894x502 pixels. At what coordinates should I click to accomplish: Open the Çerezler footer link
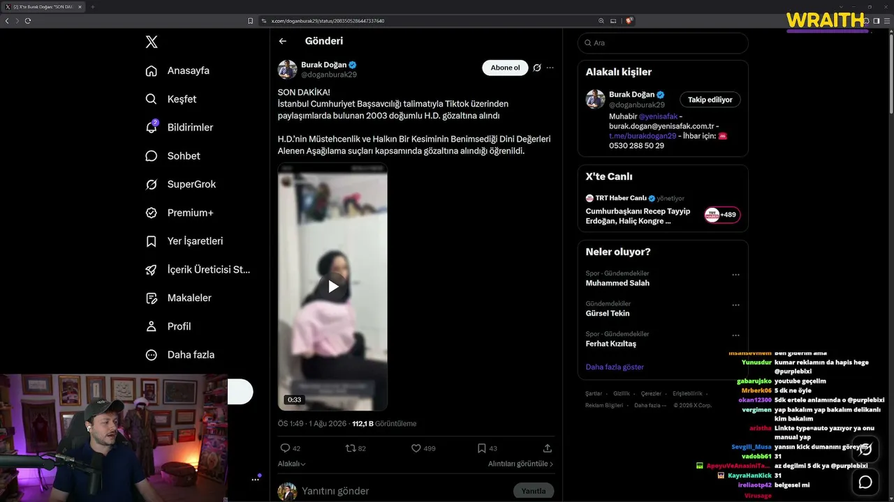click(651, 394)
